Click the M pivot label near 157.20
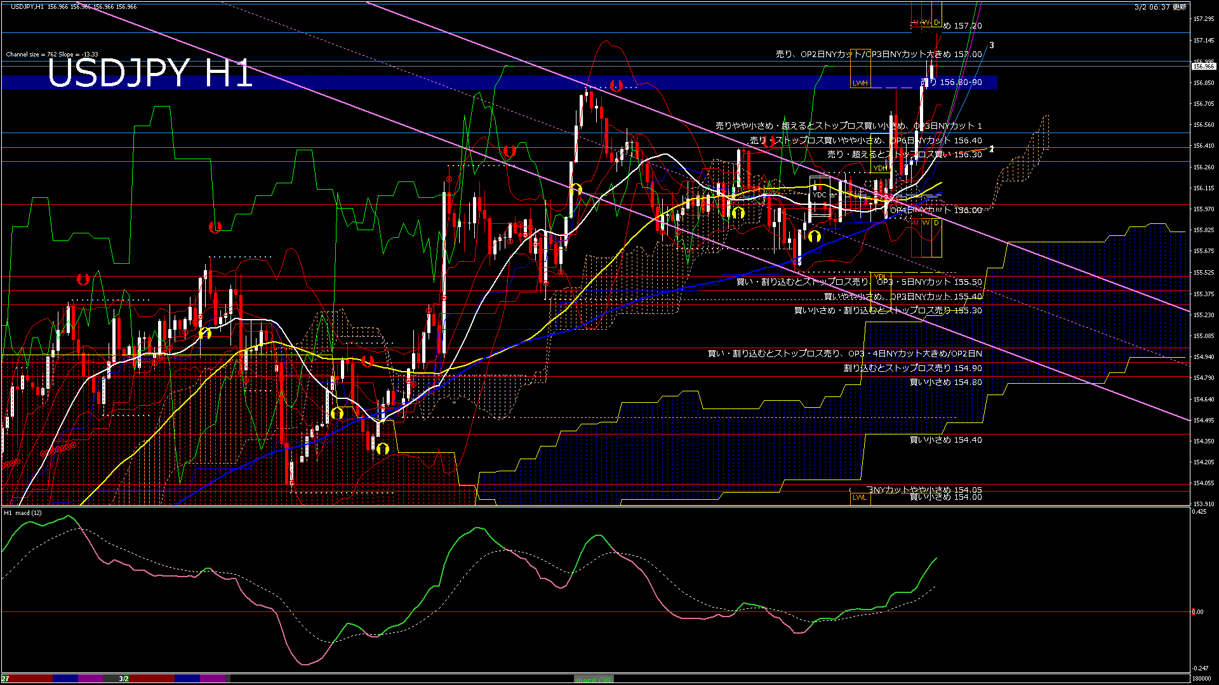The height and width of the screenshot is (685, 1219). tap(915, 23)
